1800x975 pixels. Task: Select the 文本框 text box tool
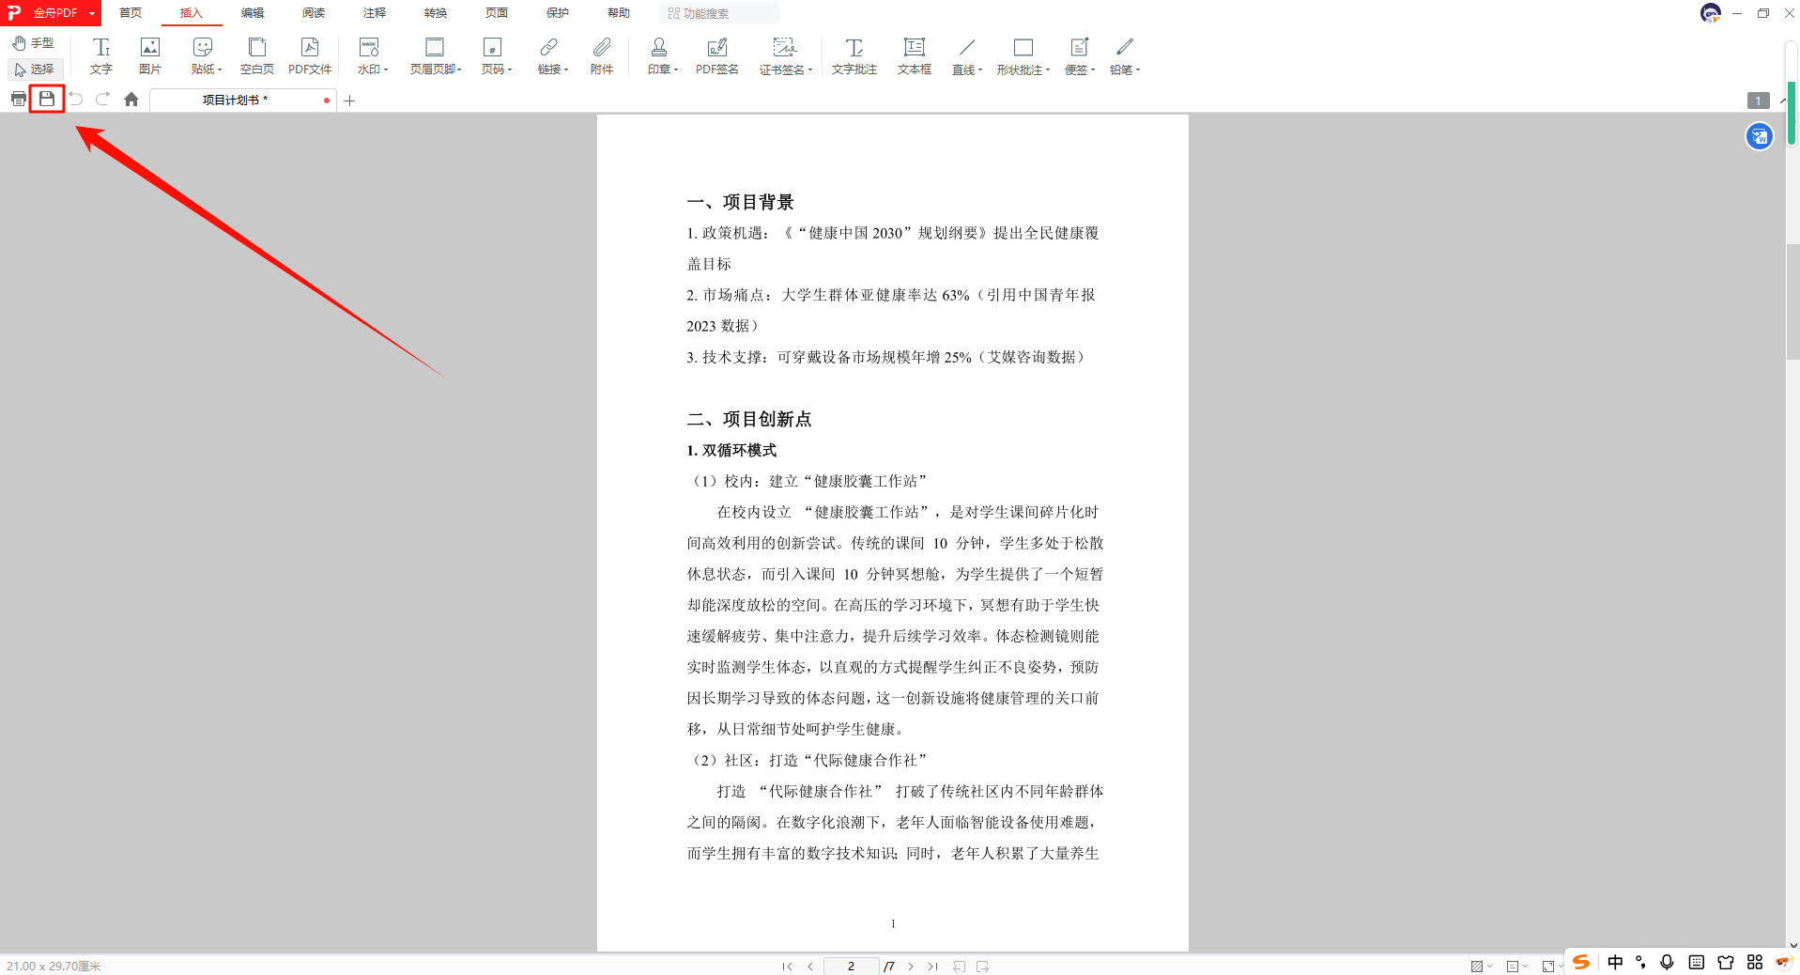(913, 55)
